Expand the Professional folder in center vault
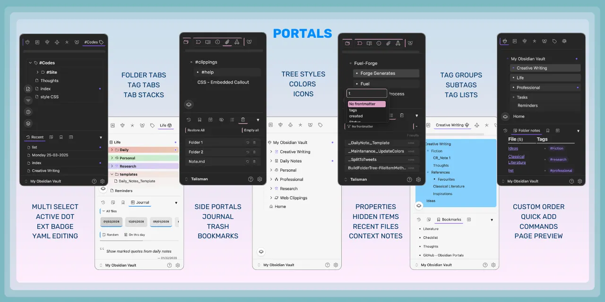This screenshot has width=605, height=302. coord(271,179)
